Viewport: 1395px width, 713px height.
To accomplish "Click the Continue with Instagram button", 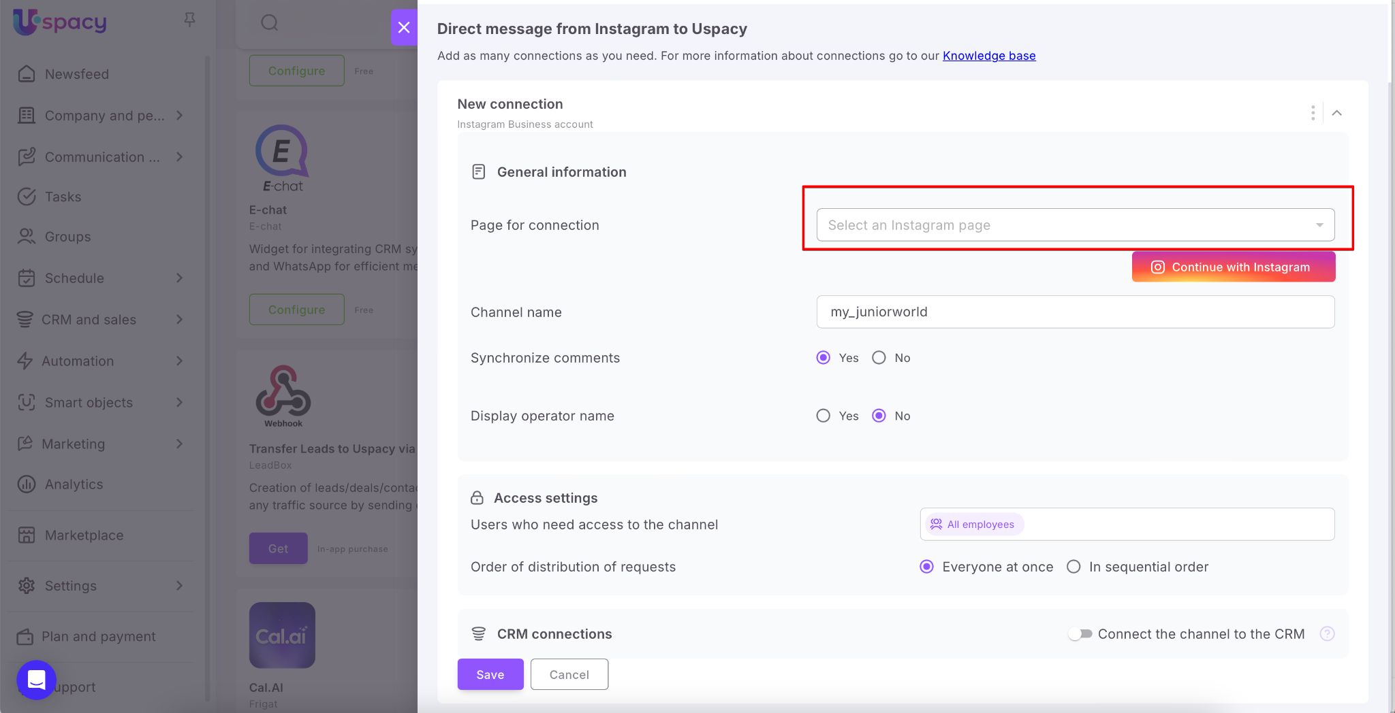I will 1233,267.
